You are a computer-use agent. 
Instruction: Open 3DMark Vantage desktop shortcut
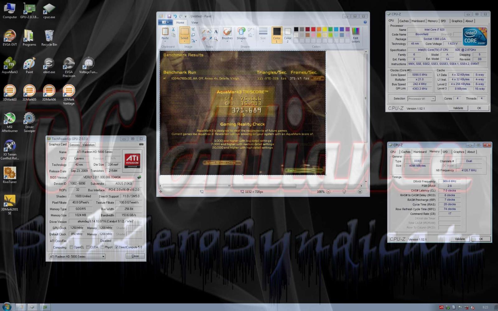(69, 95)
